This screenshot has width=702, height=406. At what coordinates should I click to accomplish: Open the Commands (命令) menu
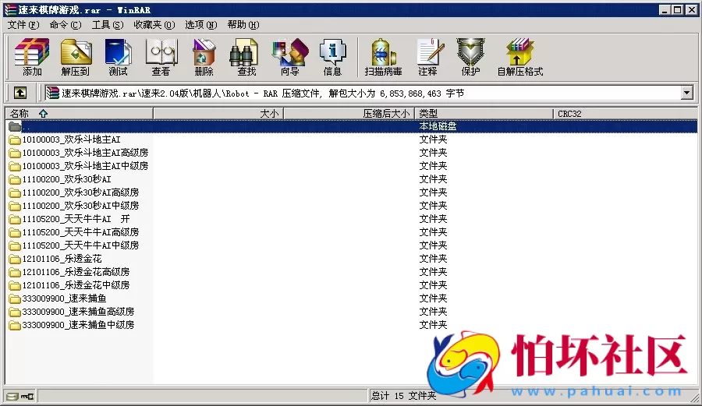(x=66, y=25)
